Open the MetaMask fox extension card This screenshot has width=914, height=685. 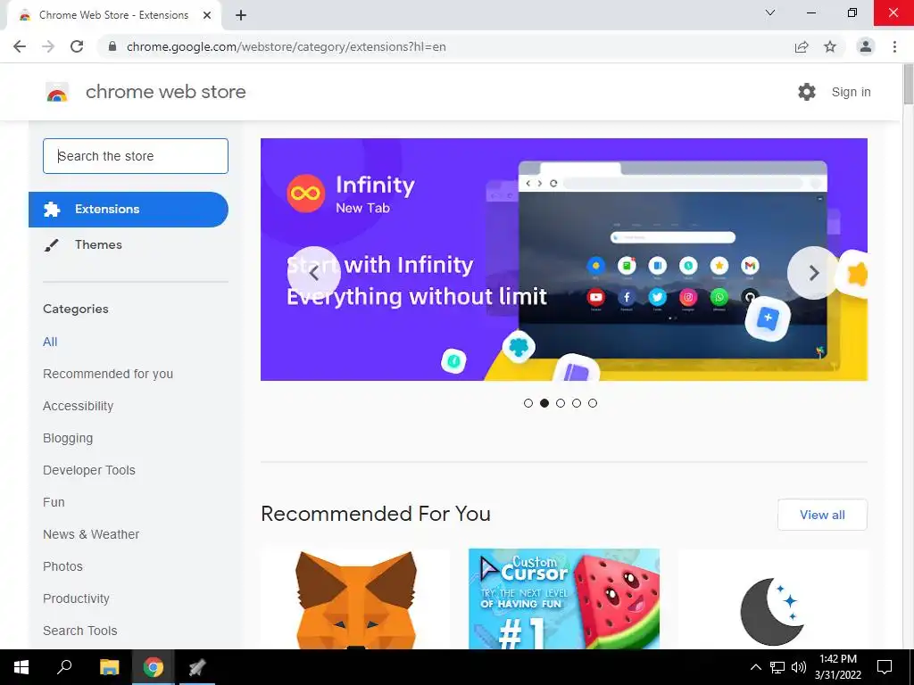point(355,598)
